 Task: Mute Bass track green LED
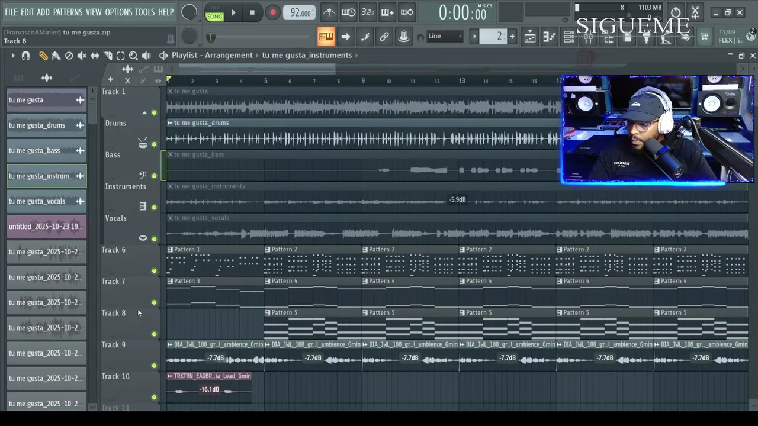pyautogui.click(x=154, y=176)
